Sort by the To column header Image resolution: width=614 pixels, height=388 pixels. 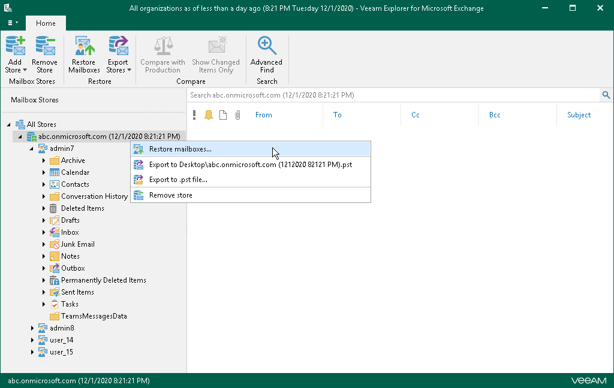point(337,115)
